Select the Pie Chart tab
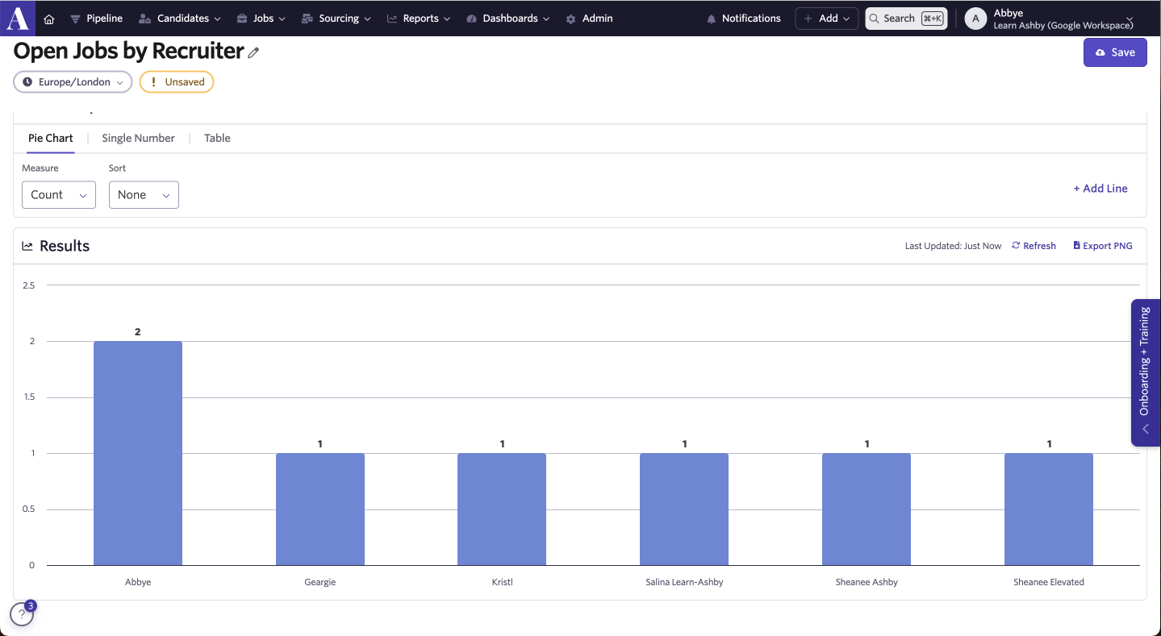This screenshot has height=636, width=1161. click(x=51, y=139)
